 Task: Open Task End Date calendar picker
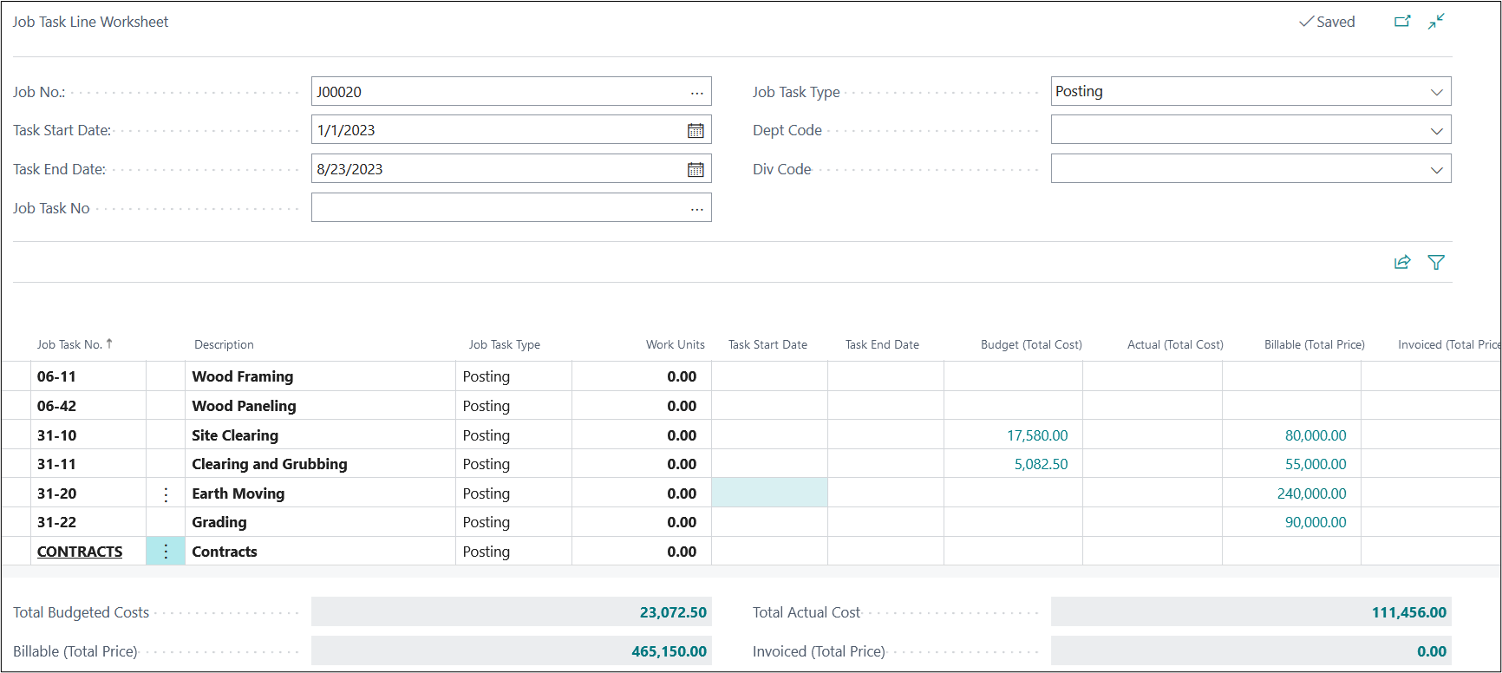click(695, 169)
